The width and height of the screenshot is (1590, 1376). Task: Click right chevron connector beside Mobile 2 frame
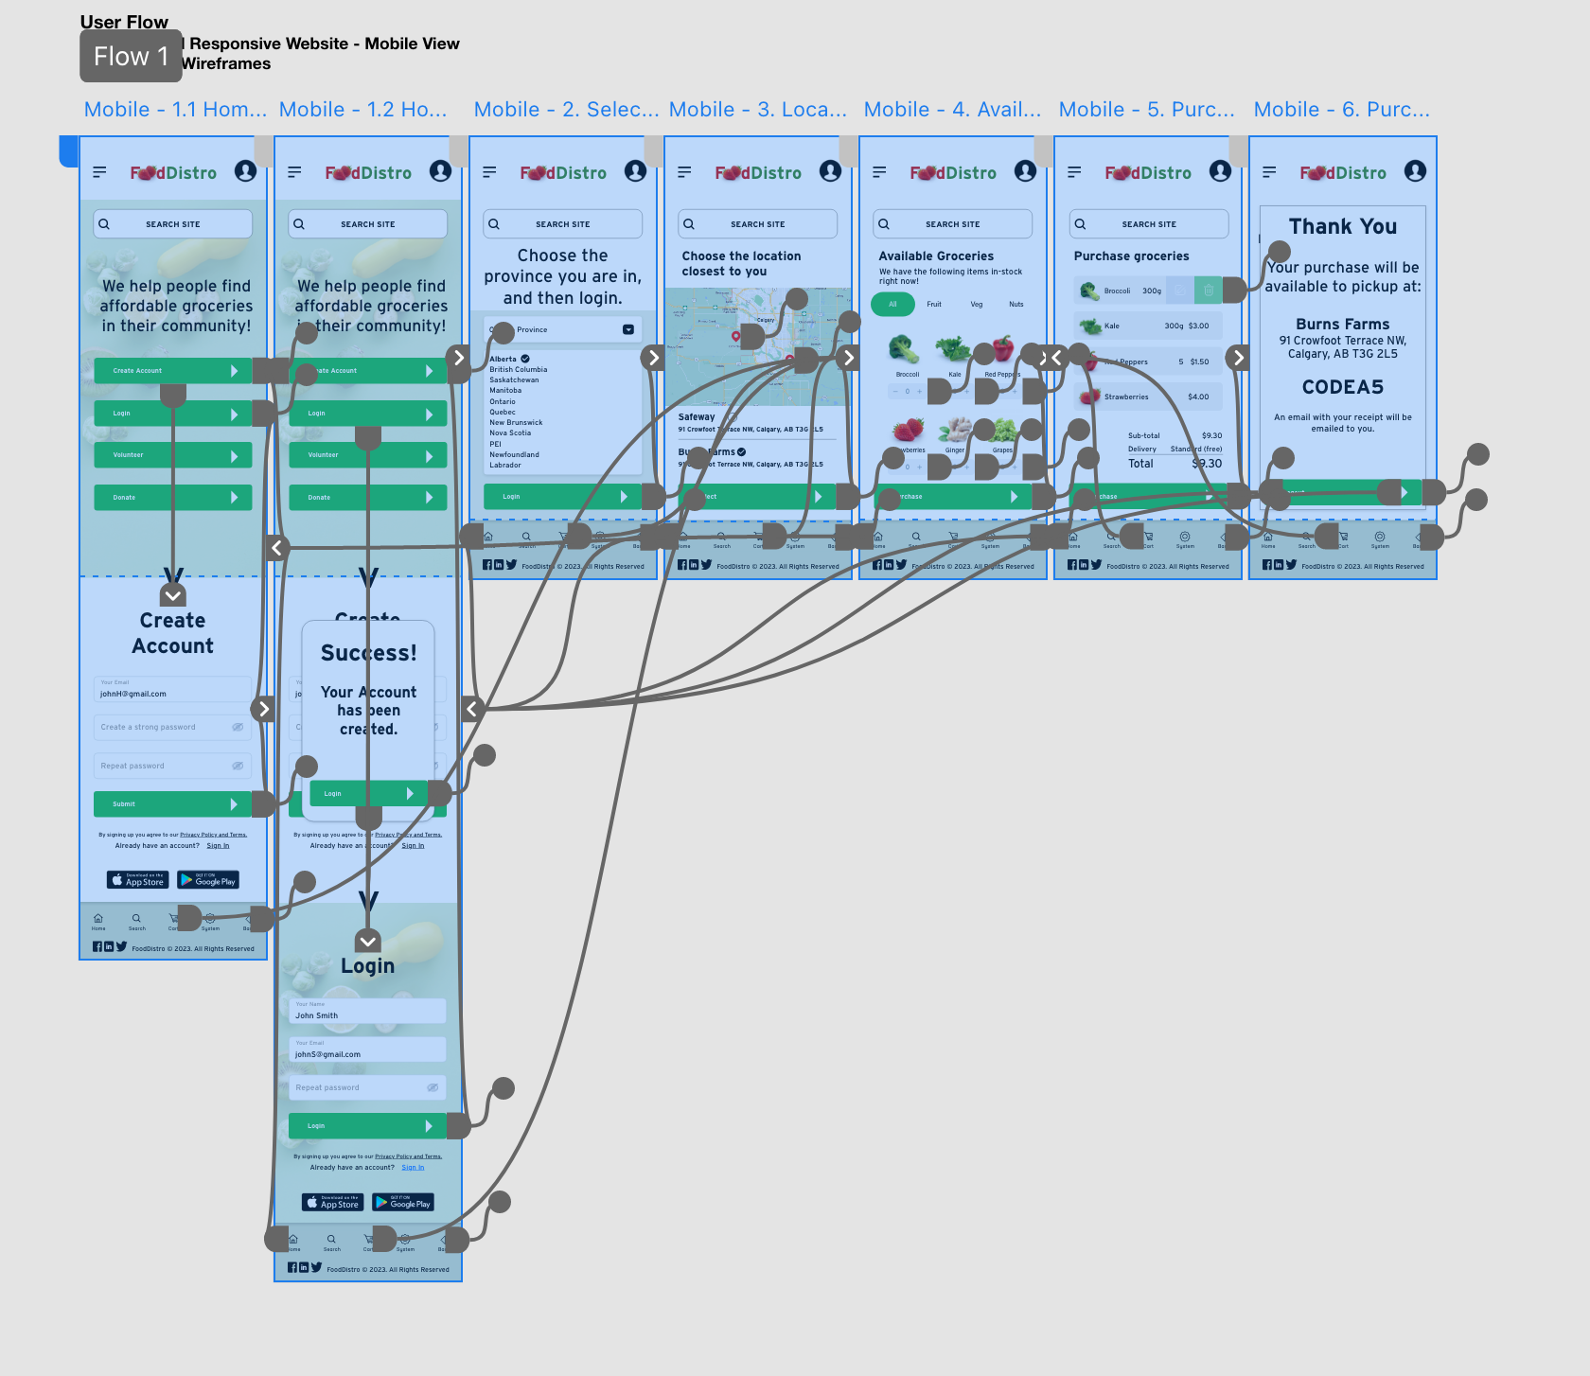coord(654,358)
